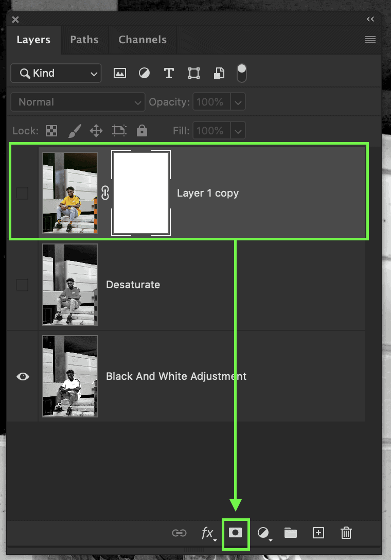Click the Opacity value field
The width and height of the screenshot is (391, 560).
[x=211, y=102]
